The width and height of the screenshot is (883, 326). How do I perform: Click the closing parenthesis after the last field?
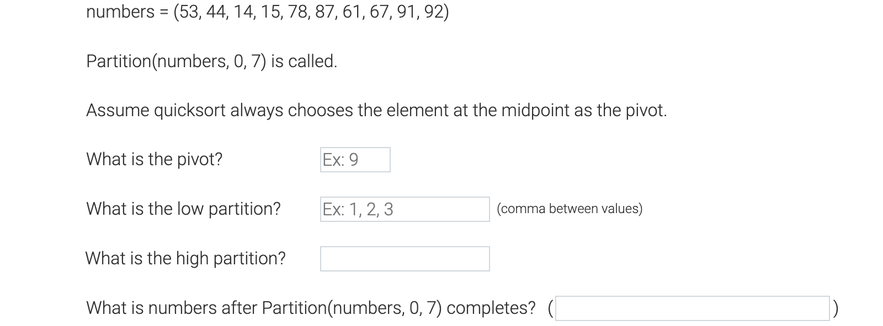pos(836,308)
